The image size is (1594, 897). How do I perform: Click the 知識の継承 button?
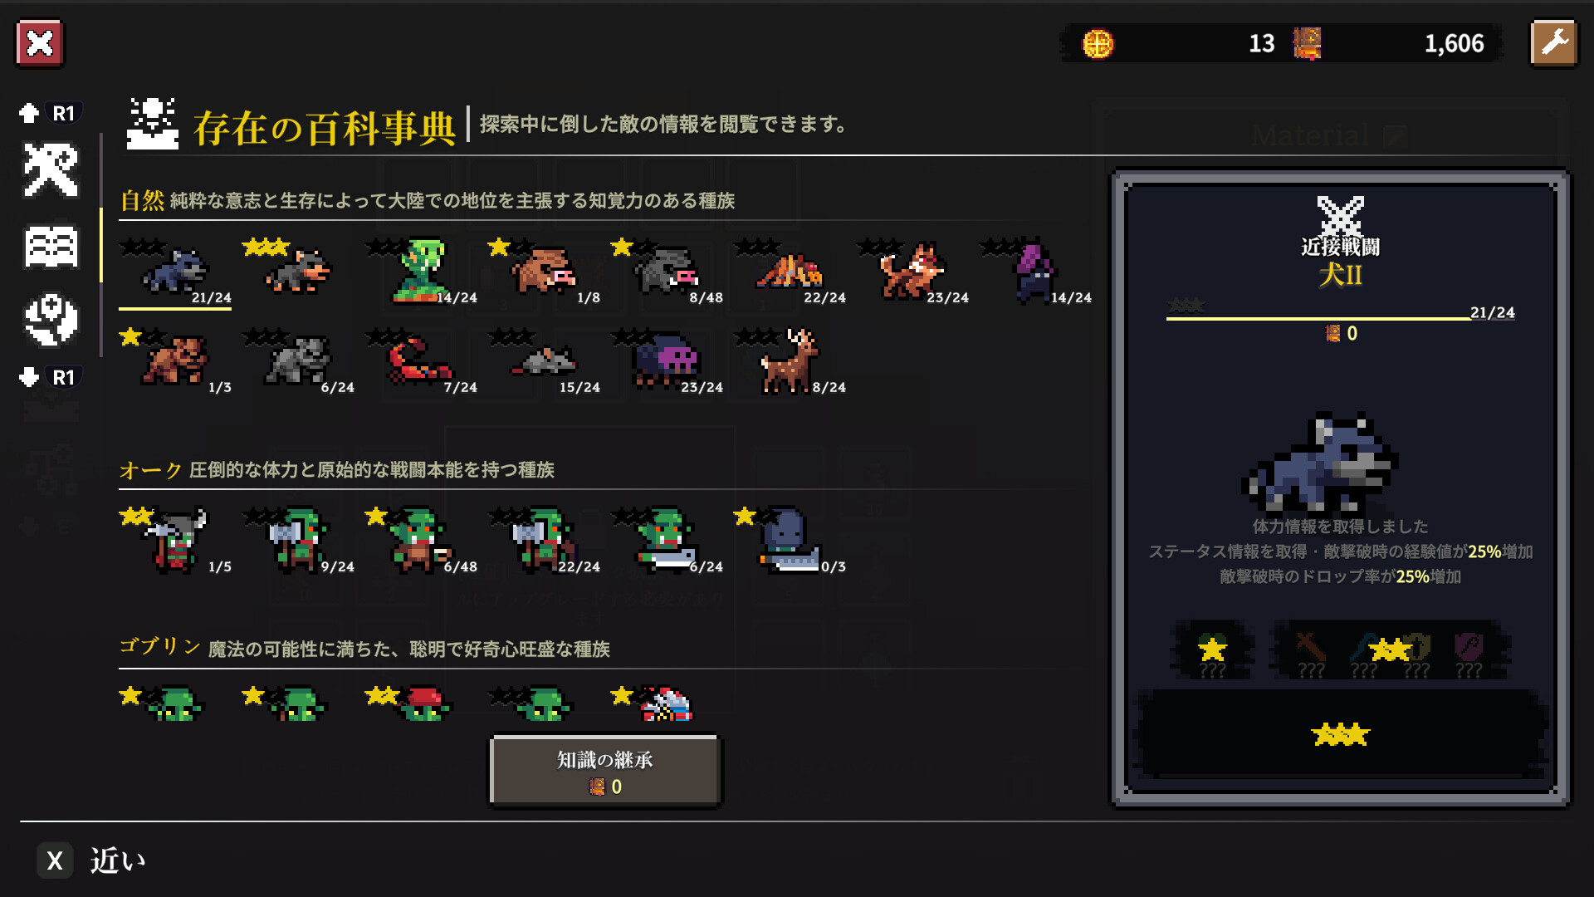coord(605,772)
